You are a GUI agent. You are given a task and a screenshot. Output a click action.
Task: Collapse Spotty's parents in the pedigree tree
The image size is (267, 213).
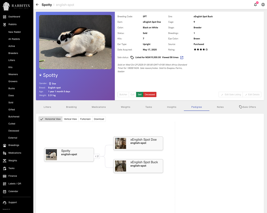[97, 156]
